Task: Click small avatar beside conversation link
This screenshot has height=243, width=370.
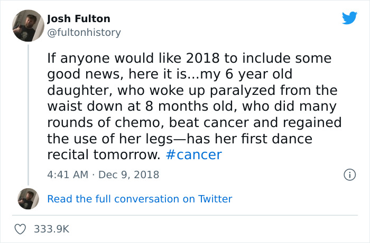Action: (28, 199)
